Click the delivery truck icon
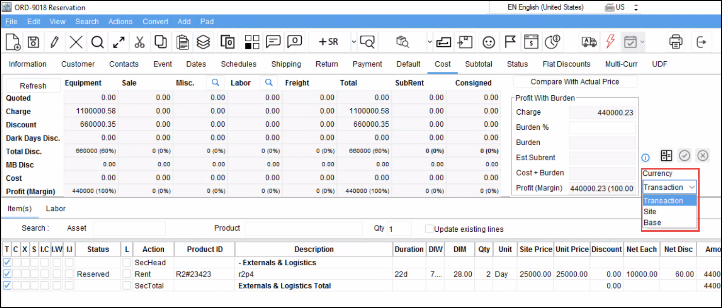722x308 pixels. 589,42
